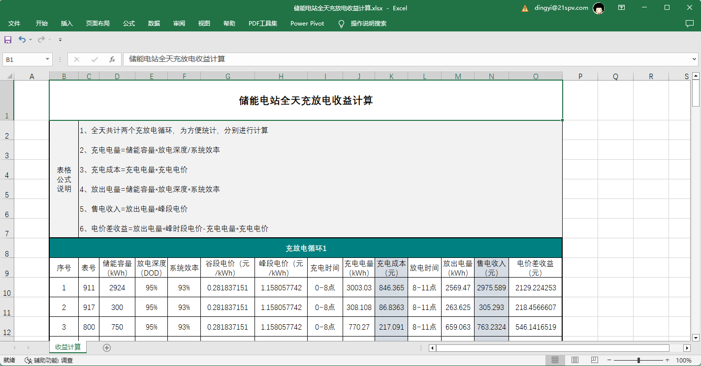This screenshot has height=366, width=701.
Task: Open the 开始 ribbon tab
Action: pos(42,23)
